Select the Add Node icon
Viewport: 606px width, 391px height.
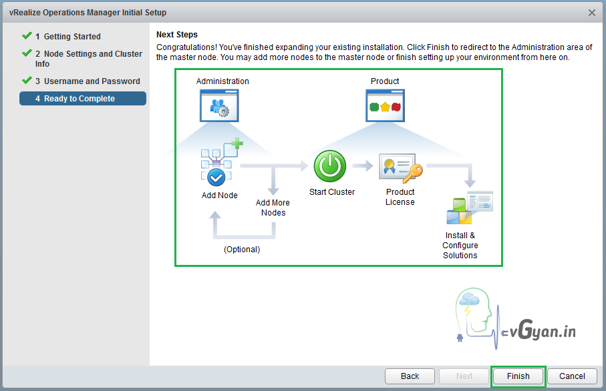(x=220, y=164)
